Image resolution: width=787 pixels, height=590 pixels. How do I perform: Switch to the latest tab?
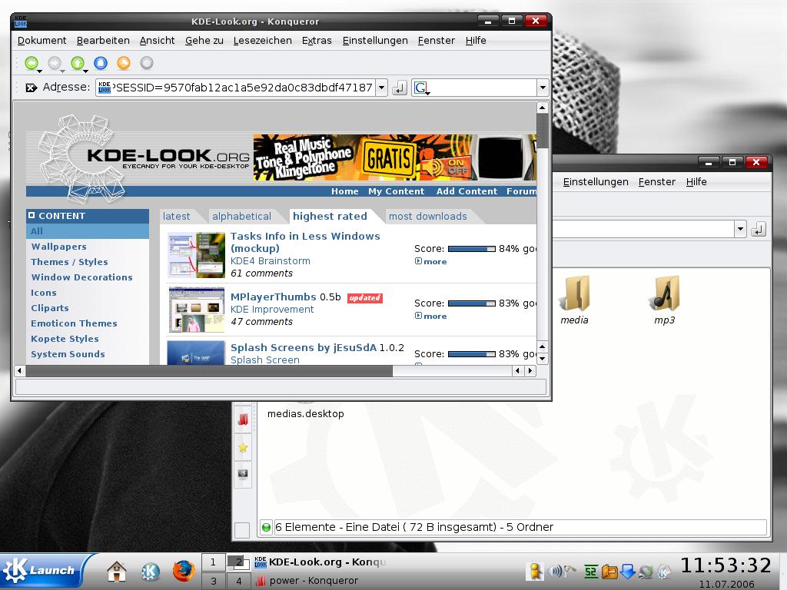coord(177,216)
